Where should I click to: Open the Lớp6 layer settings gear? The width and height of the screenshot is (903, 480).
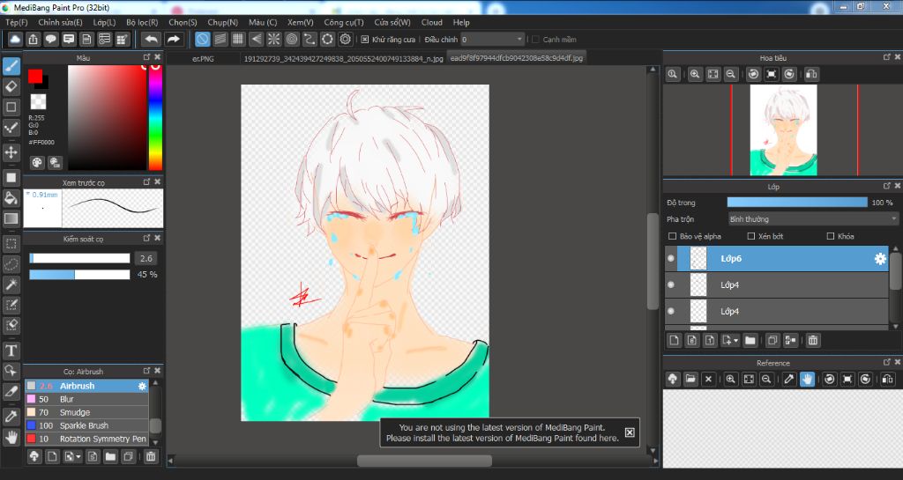[880, 259]
